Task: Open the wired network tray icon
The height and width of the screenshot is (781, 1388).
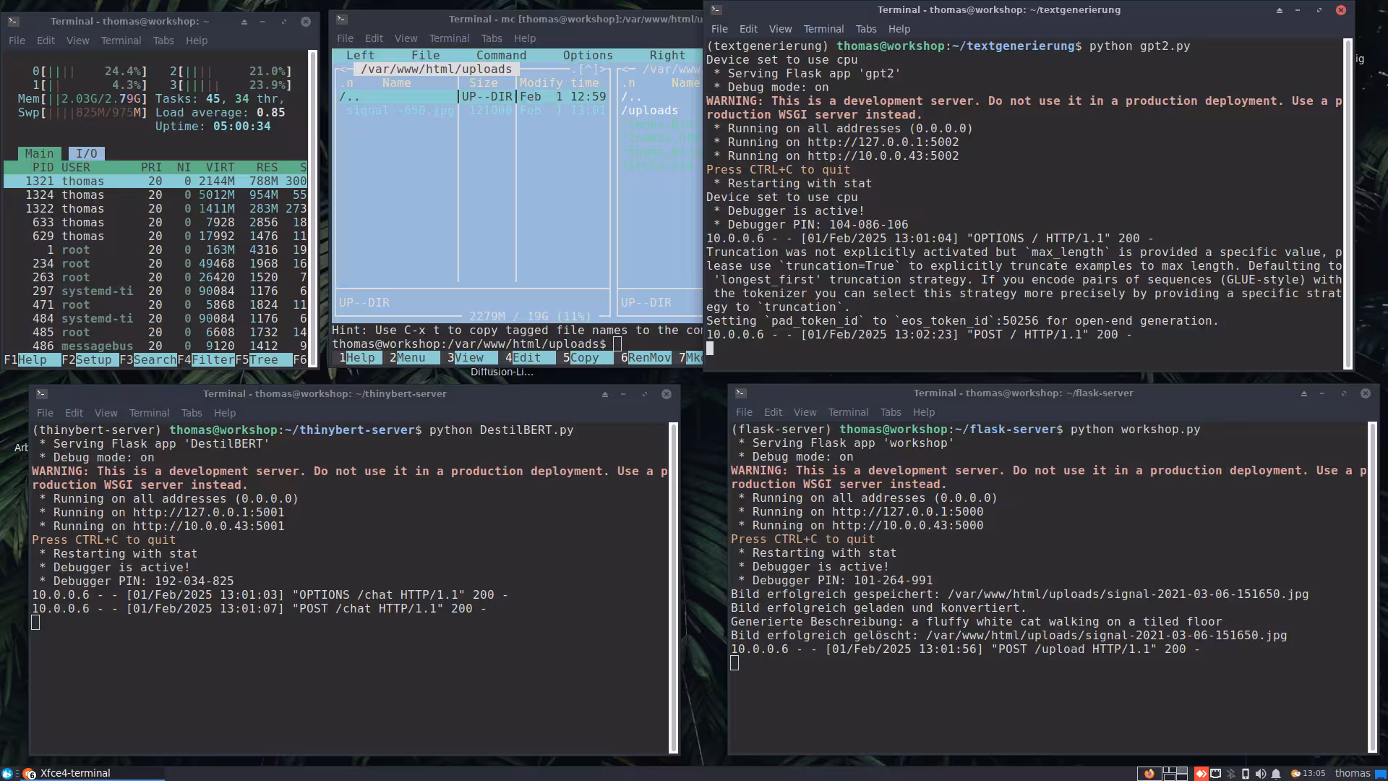Action: point(1215,774)
